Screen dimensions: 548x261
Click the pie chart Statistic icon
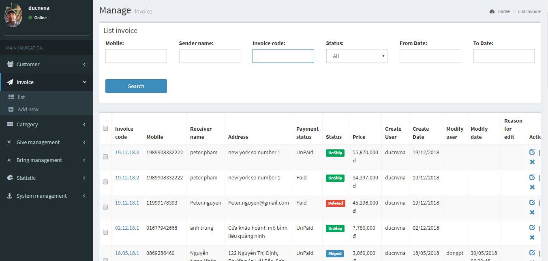pos(10,178)
